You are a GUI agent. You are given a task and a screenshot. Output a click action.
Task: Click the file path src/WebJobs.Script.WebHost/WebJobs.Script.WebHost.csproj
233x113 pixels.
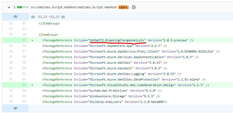pyautogui.click(x=80, y=7)
